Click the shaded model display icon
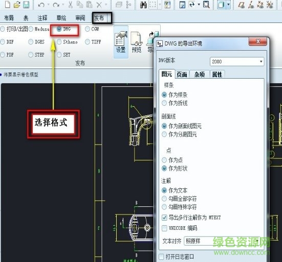This screenshot has height=262, width=282. [x=221, y=5]
